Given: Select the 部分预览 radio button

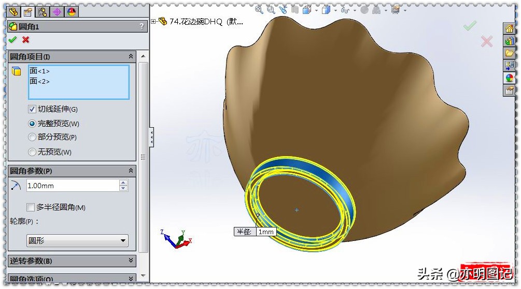Looking at the screenshot, I should click(x=32, y=137).
